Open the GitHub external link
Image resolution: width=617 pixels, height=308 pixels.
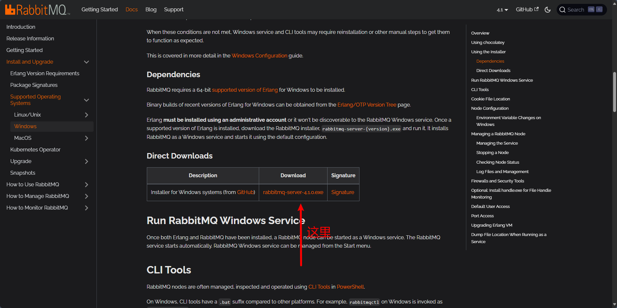tap(527, 9)
